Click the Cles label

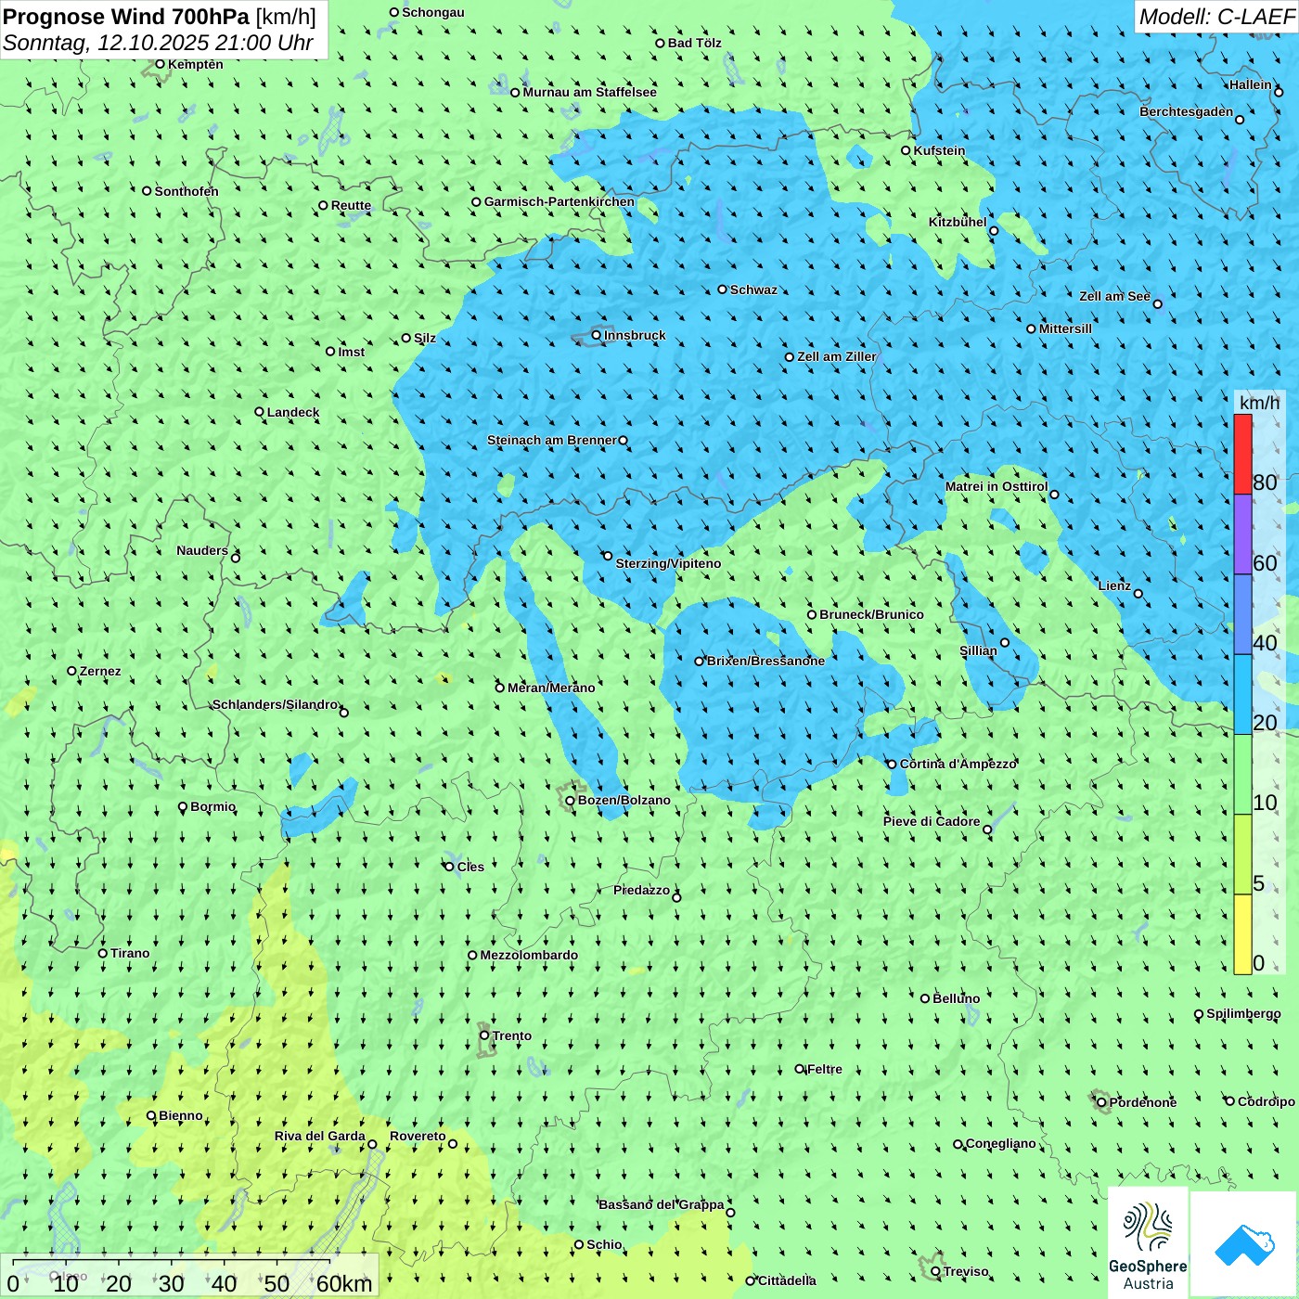click(470, 867)
